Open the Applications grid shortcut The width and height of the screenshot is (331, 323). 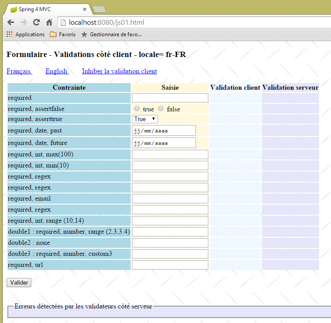click(26, 34)
